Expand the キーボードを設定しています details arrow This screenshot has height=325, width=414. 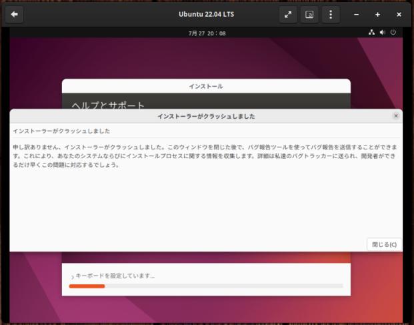point(73,276)
